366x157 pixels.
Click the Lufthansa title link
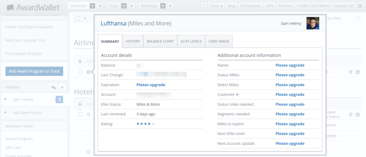coord(113,23)
